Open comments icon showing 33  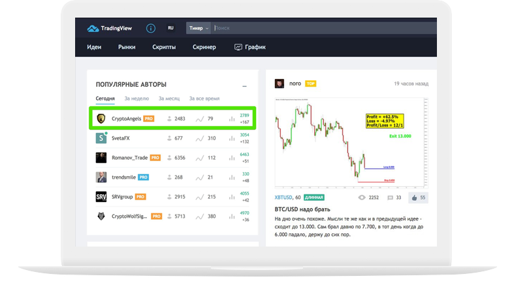pos(390,198)
